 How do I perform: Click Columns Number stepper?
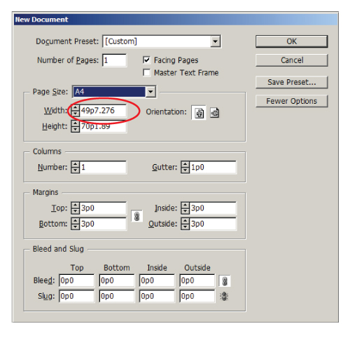point(75,167)
